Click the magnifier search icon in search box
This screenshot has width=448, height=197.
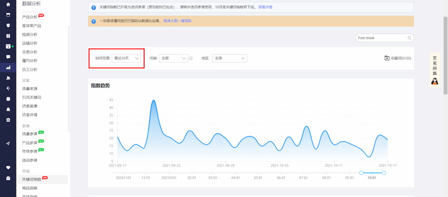click(x=409, y=38)
